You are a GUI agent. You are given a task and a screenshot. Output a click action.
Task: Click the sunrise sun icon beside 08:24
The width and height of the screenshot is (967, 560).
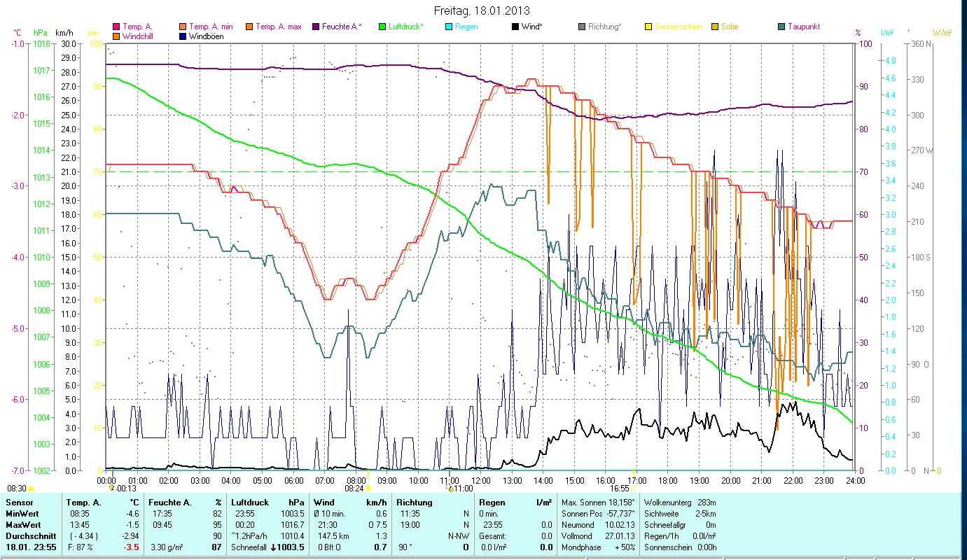click(368, 489)
